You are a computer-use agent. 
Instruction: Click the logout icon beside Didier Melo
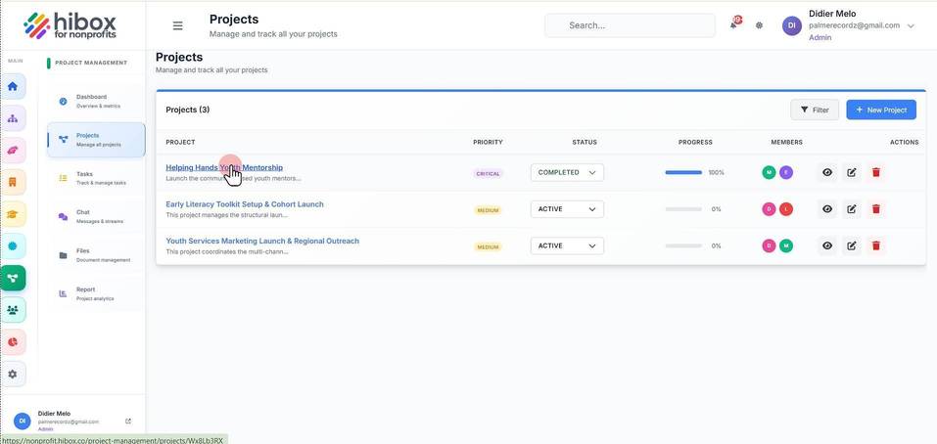[128, 421]
